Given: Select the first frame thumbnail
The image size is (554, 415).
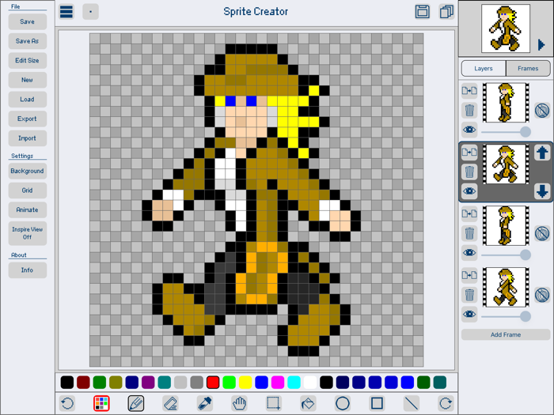Looking at the screenshot, I should tap(506, 103).
